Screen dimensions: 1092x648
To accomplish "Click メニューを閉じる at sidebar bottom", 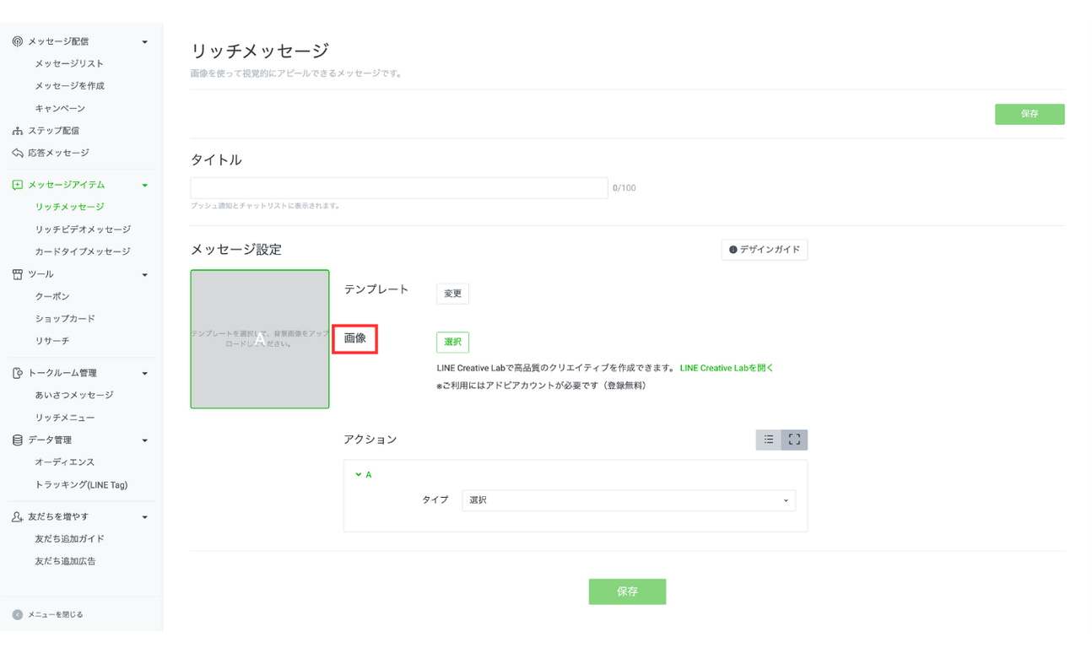I will click(x=55, y=614).
